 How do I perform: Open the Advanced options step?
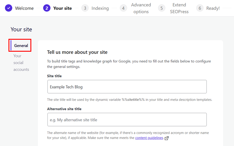pyautogui.click(x=141, y=8)
